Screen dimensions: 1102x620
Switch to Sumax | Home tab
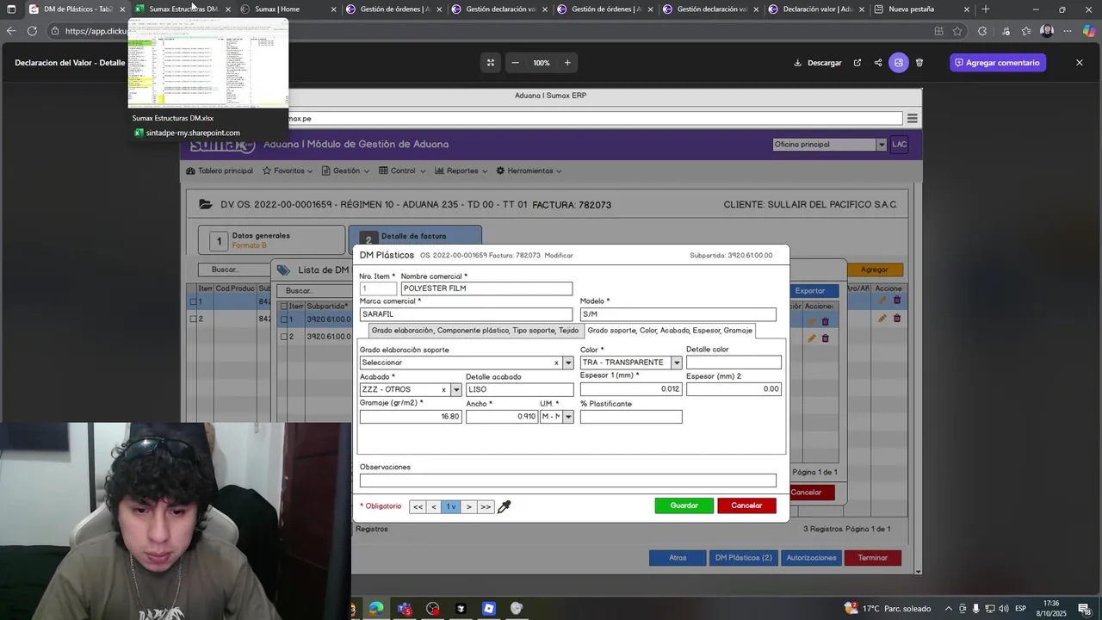[288, 9]
